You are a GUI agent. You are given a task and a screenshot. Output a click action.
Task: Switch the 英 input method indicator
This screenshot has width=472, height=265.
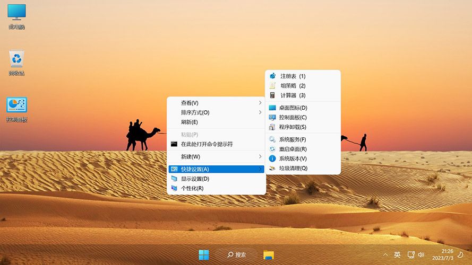tap(397, 255)
